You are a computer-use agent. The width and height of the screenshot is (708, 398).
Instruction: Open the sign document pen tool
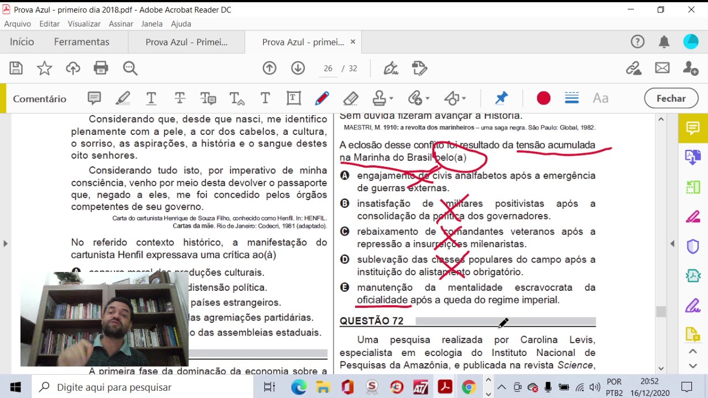point(391,68)
